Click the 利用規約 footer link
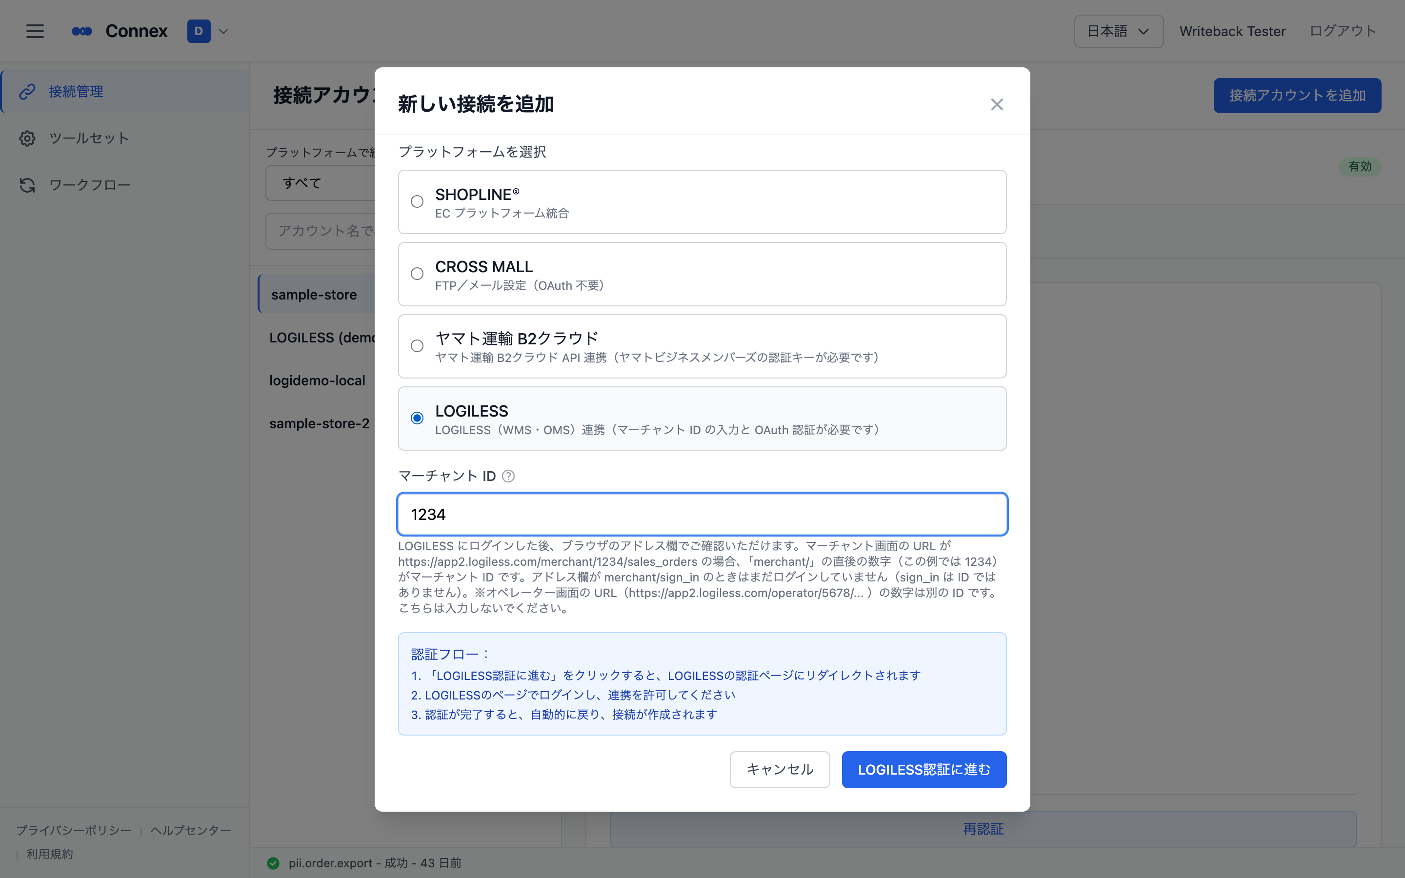The image size is (1405, 878). (x=50, y=854)
